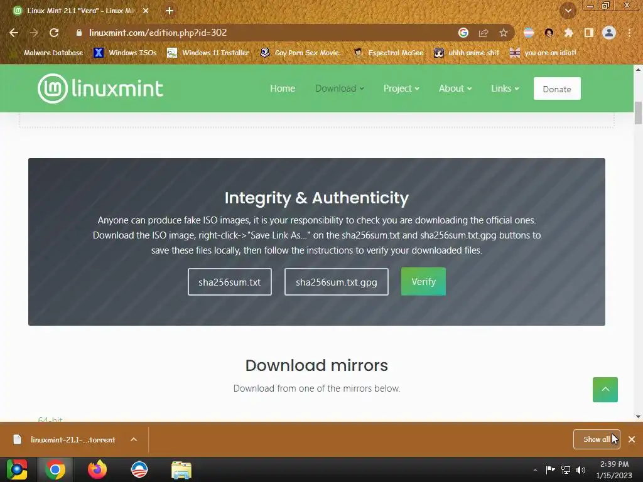
Task: Share this page using the share icon
Action: pos(484,33)
